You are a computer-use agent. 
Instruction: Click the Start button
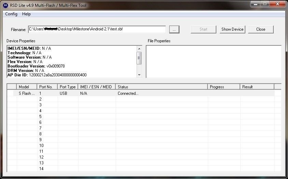203,29
